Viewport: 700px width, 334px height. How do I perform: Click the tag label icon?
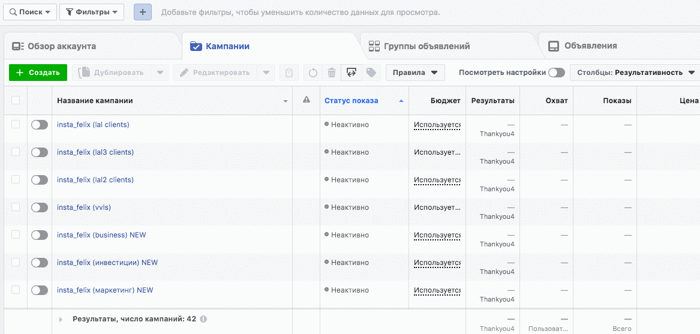pos(371,73)
